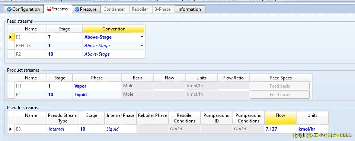The width and height of the screenshot is (355, 141).
Task: Click the H1 product stream name cell
Action: (x=31, y=86)
